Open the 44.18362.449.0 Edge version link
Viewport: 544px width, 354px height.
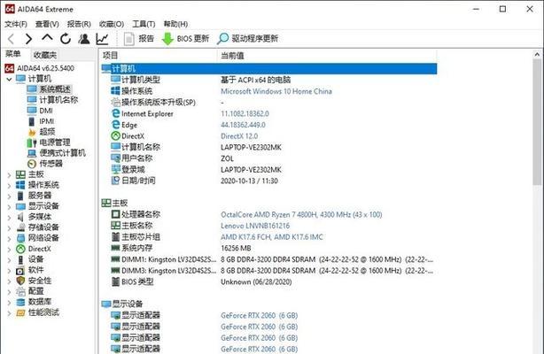click(243, 125)
